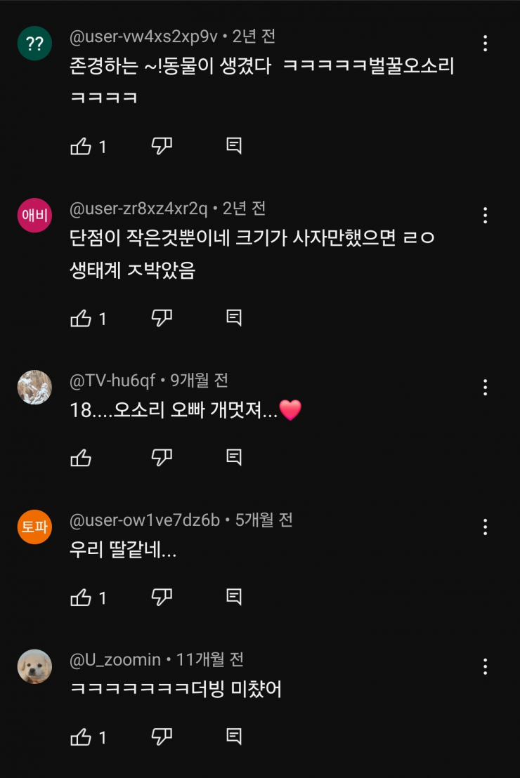The width and height of the screenshot is (520, 778).
Task: Dislike @TV-hu6qf's comment
Action: [x=160, y=457]
